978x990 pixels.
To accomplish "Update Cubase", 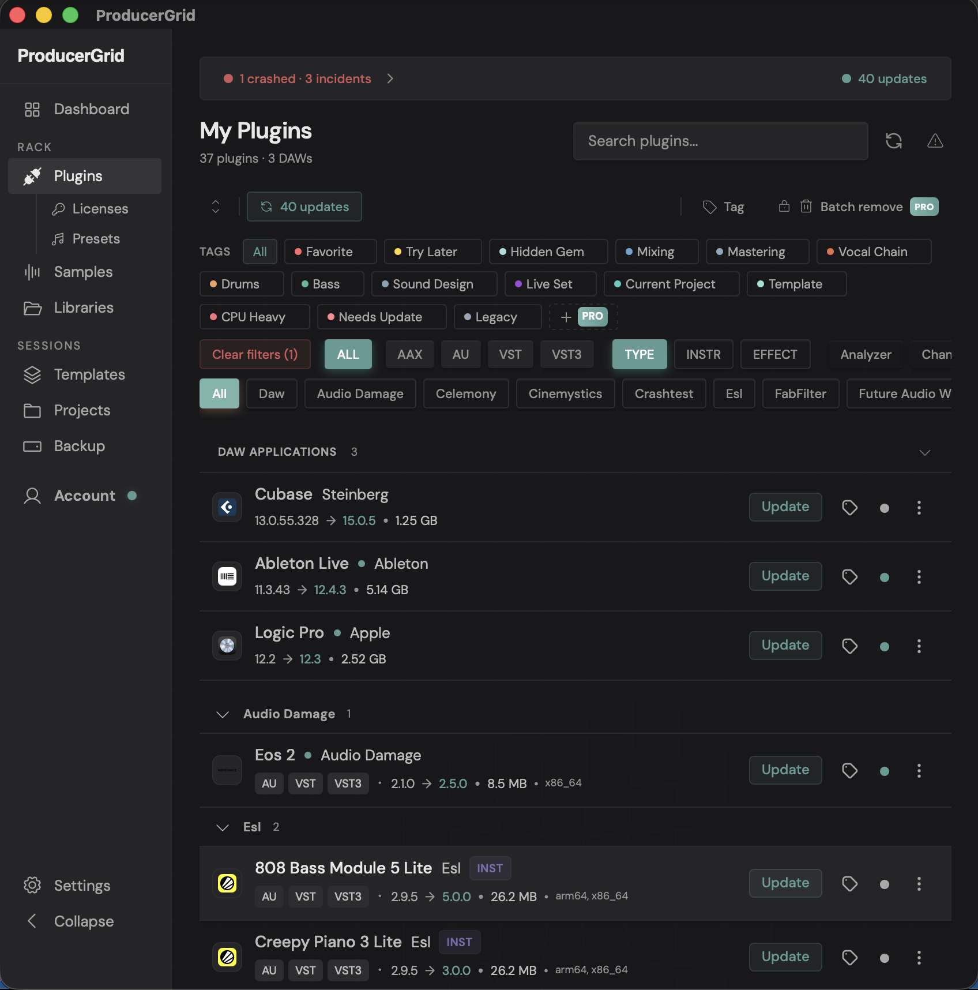I will tap(785, 507).
